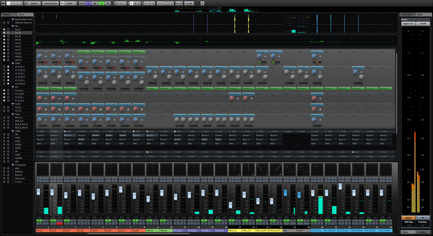Open the channel search magnifier icon
Image resolution: width=433 pixels, height=236 pixels.
[x=26, y=3]
